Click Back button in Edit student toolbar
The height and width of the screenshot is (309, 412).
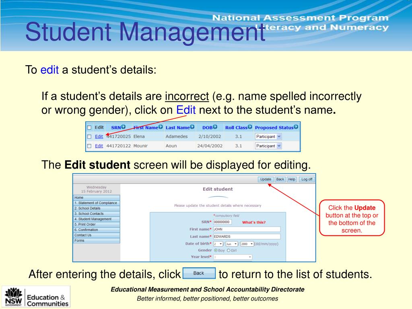[280, 179]
